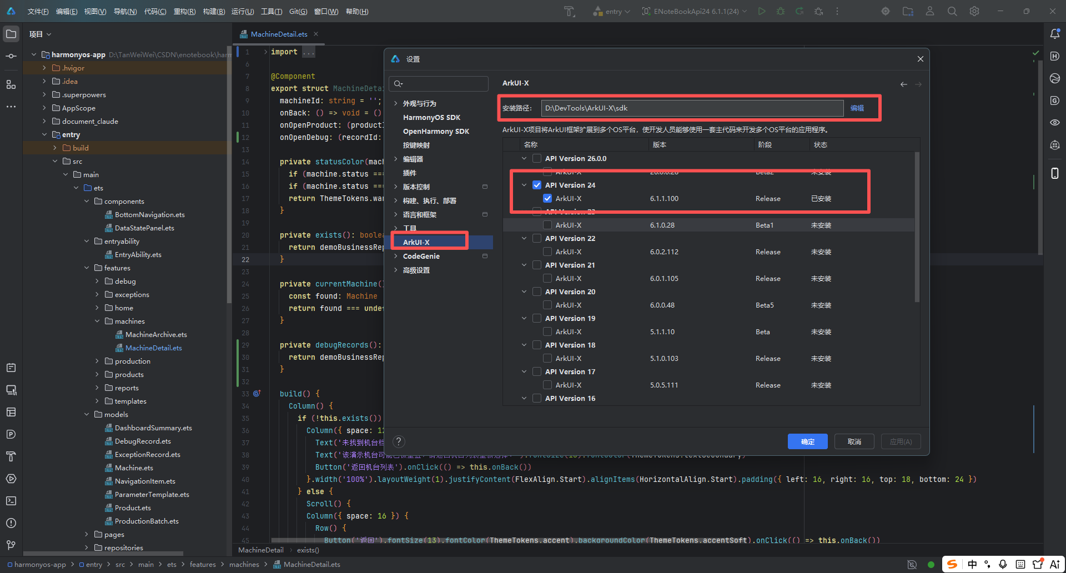Start debugging with the bug icon
Image resolution: width=1066 pixels, height=573 pixels.
tap(781, 11)
